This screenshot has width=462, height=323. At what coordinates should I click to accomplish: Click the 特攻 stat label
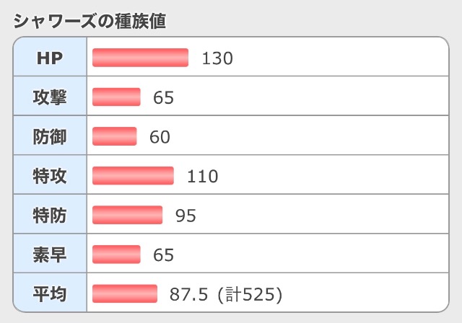(50, 176)
